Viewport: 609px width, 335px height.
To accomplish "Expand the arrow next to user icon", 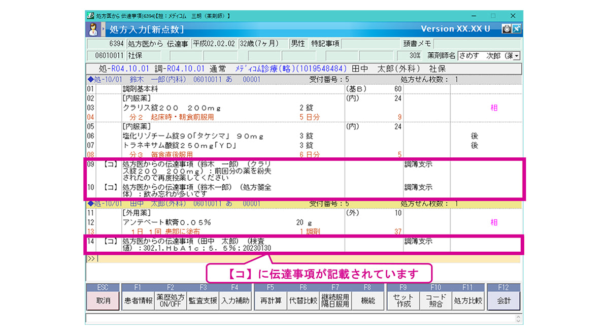I will (103, 29).
